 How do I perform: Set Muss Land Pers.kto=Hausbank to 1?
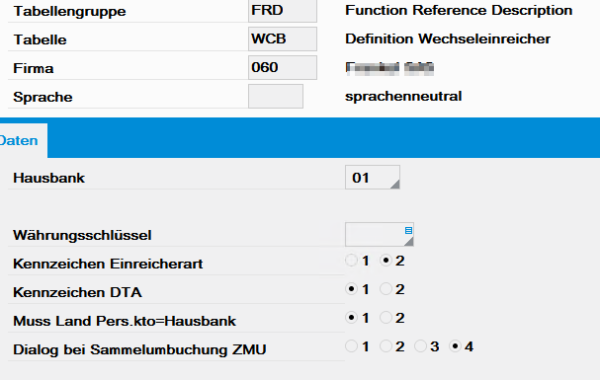[351, 318]
